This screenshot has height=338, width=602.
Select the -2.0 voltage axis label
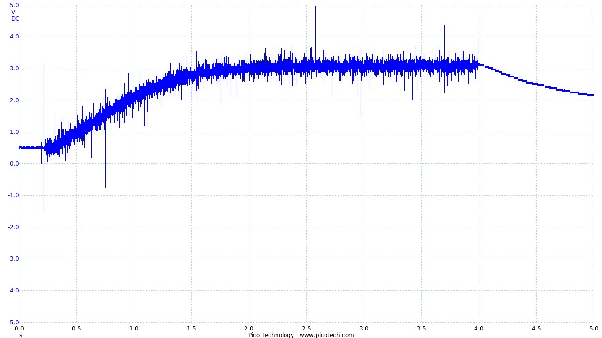13,227
